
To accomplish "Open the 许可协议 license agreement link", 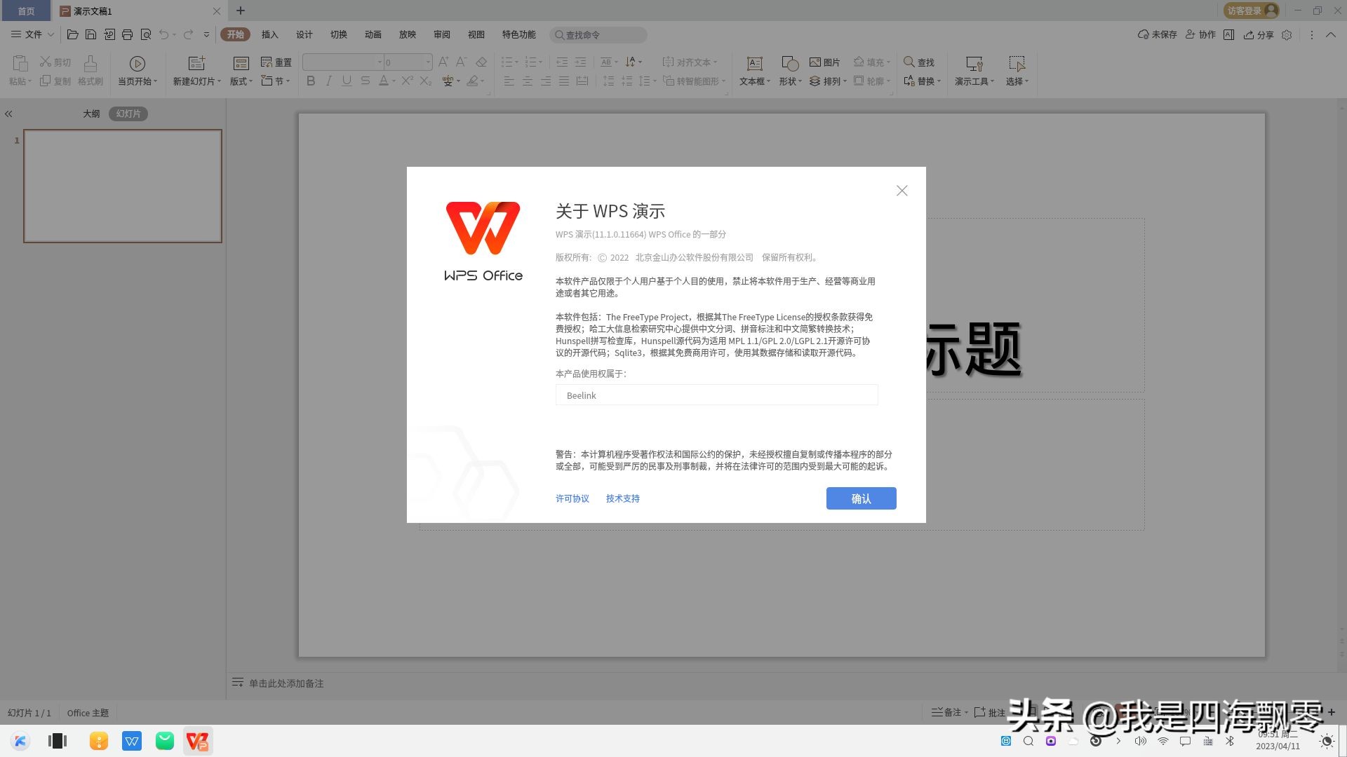I will [572, 498].
